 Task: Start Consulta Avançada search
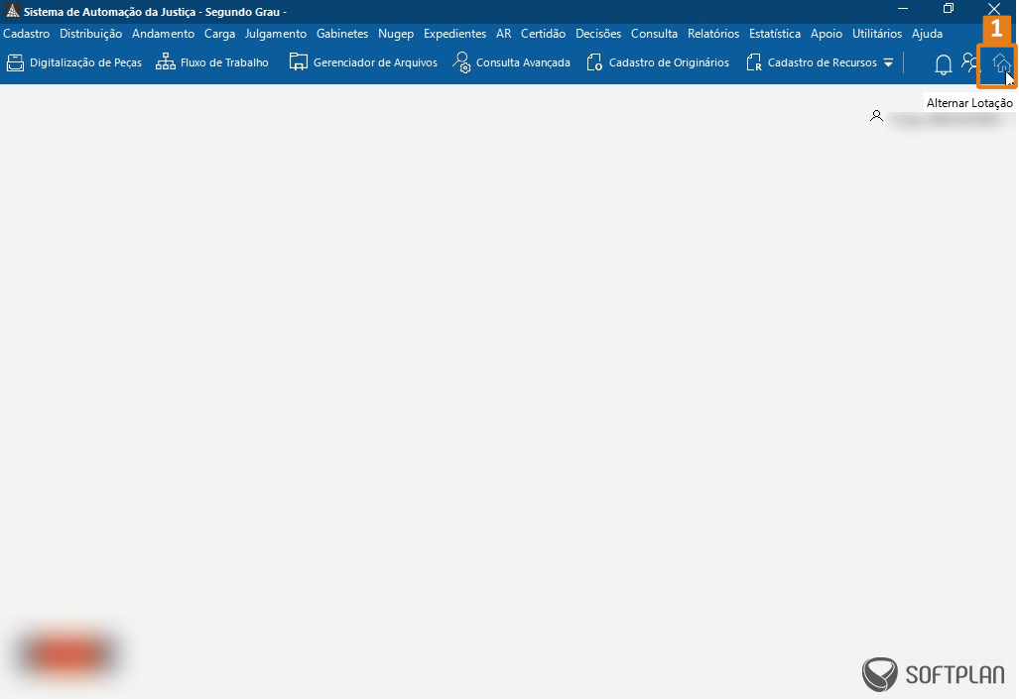511,62
